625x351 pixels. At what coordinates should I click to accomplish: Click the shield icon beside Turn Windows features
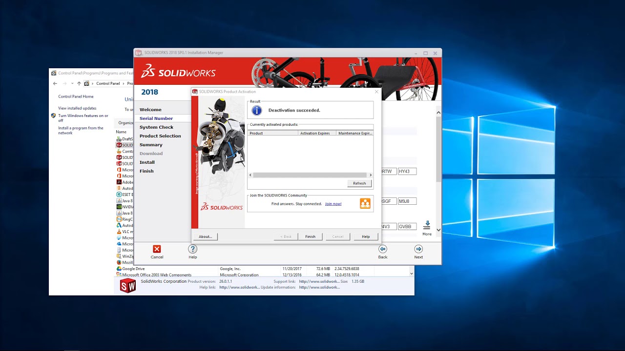[54, 116]
